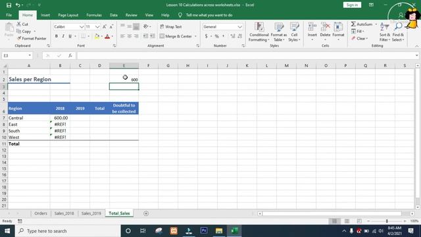421x237 pixels.
Task: Undo the last action
Action: [x=18, y=5]
